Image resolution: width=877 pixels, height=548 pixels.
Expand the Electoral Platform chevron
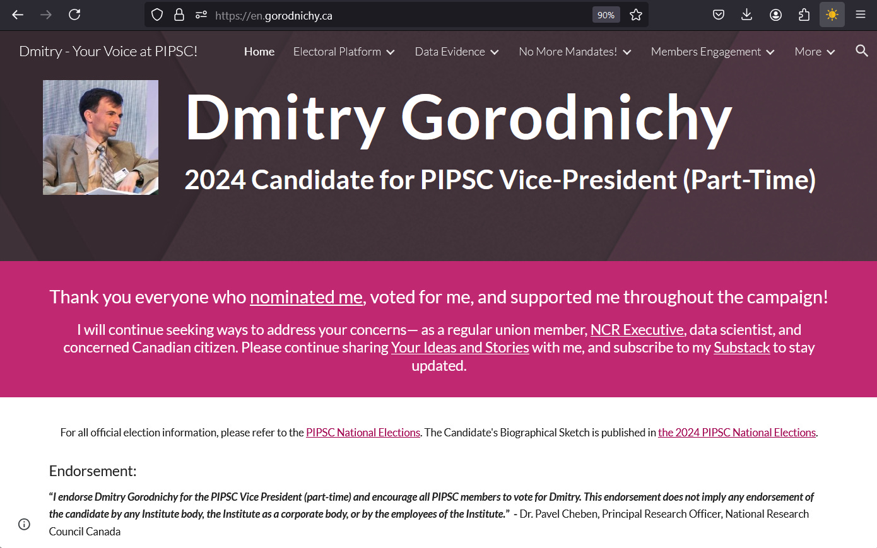(391, 52)
